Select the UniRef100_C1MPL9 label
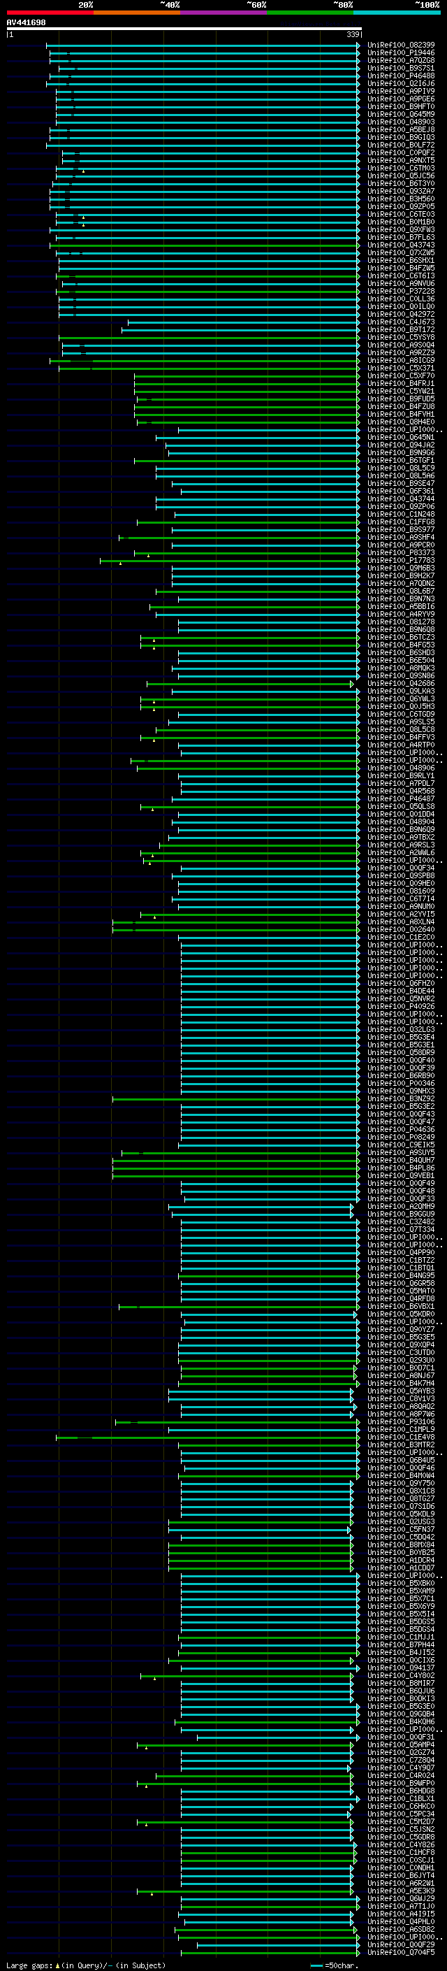 click(x=401, y=1429)
